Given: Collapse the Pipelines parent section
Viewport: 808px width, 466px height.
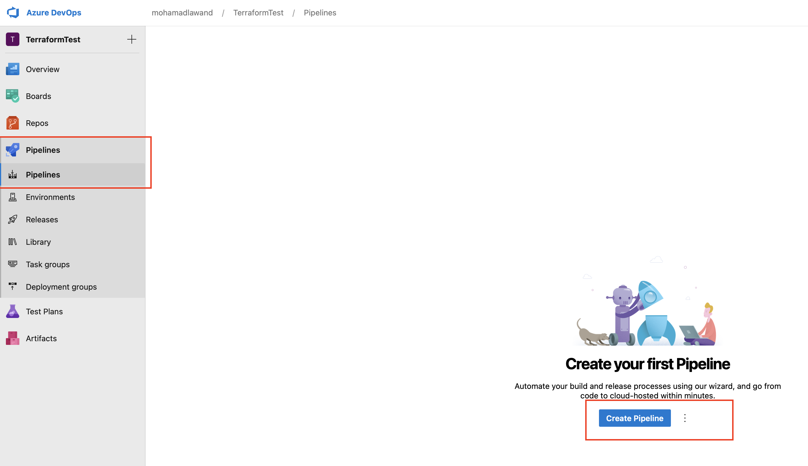Looking at the screenshot, I should pos(43,150).
